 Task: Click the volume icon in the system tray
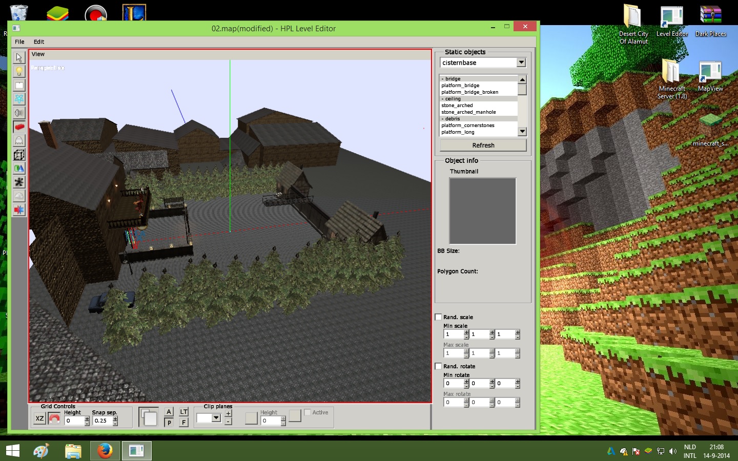pyautogui.click(x=673, y=451)
